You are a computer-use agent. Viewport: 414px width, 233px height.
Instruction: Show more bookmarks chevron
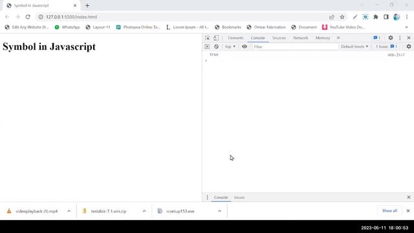(x=407, y=27)
